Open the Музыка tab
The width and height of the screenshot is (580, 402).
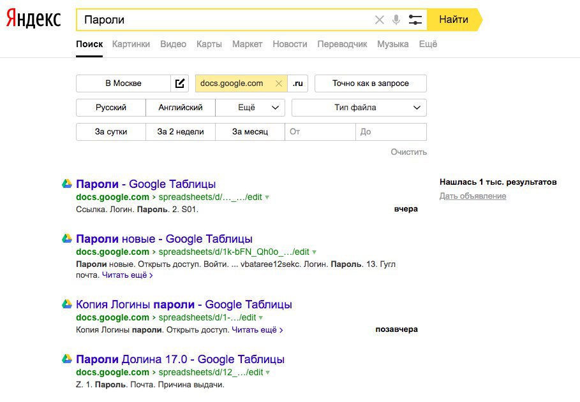pos(393,45)
